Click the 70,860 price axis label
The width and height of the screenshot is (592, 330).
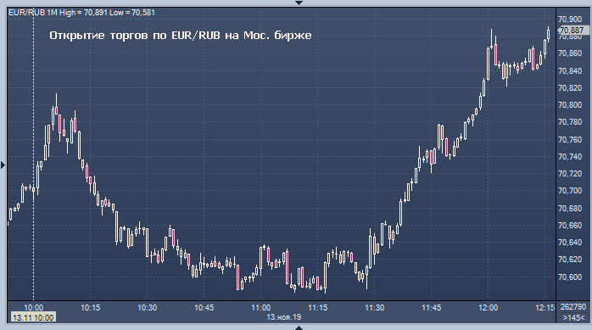(x=570, y=53)
